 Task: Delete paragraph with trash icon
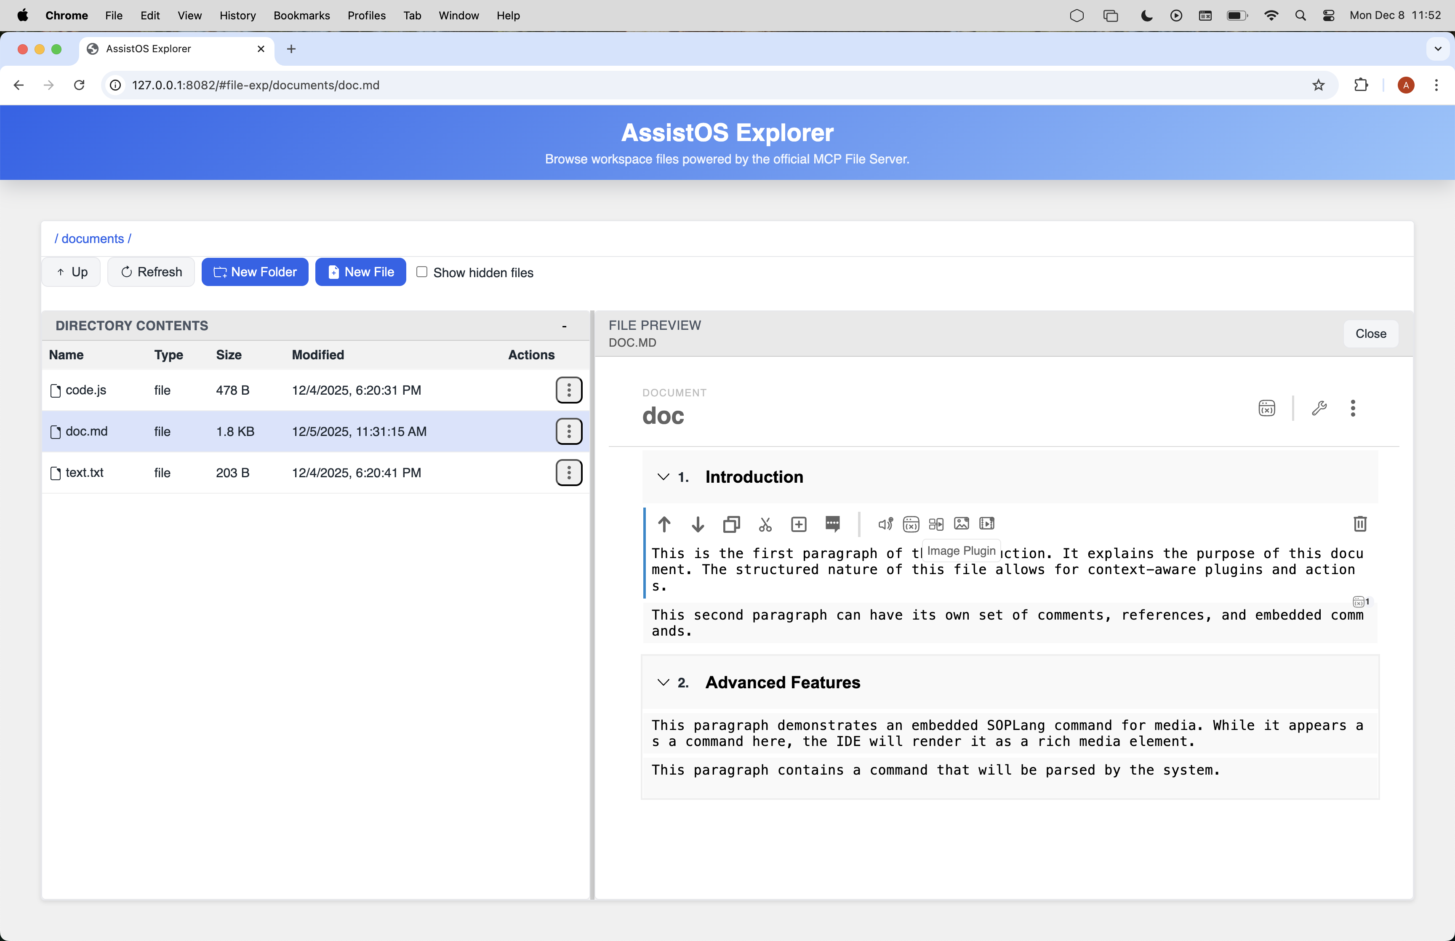tap(1360, 524)
